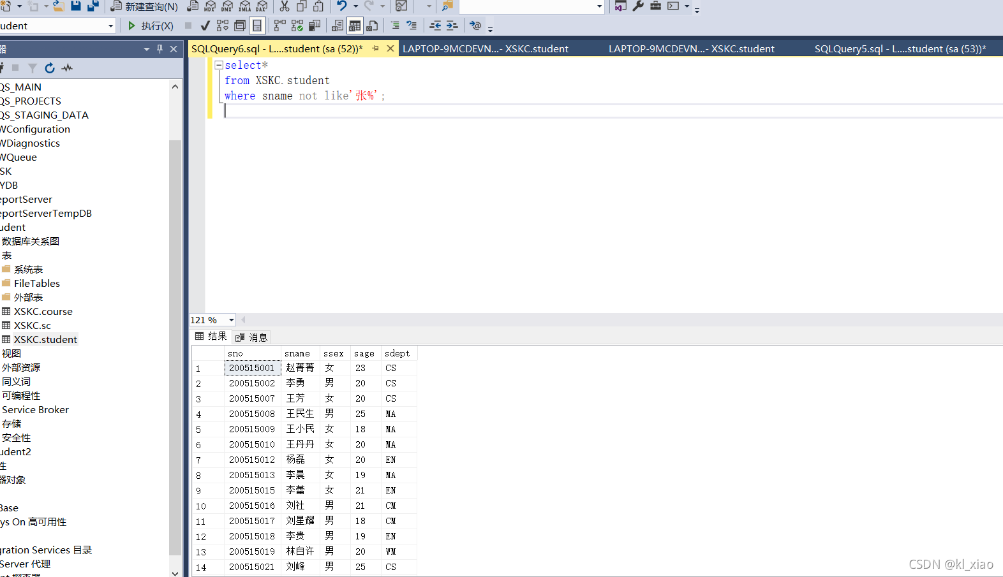Click the uncomment selected lines icon
This screenshot has height=577, width=1003.
click(x=412, y=26)
